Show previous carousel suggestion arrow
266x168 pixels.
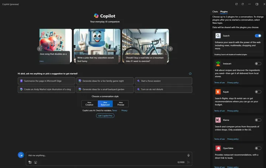click(40, 49)
